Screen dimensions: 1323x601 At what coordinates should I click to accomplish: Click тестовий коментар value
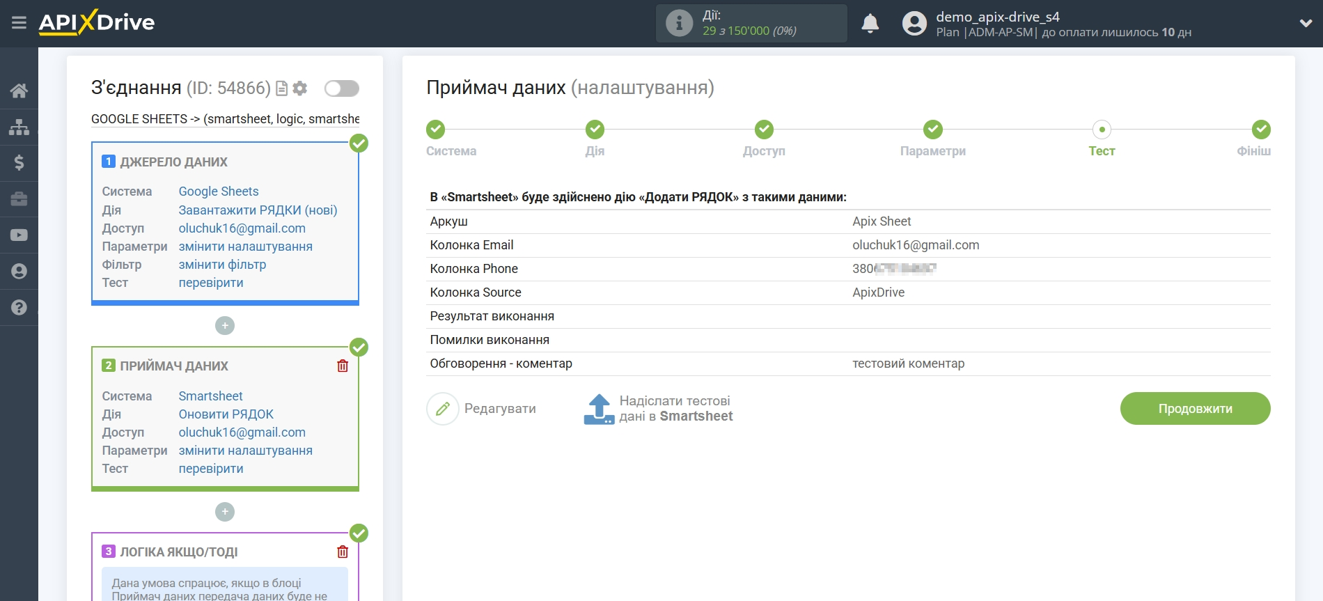tap(908, 364)
